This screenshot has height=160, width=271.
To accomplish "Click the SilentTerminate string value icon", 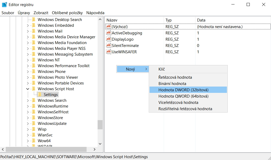I will [x=109, y=46].
